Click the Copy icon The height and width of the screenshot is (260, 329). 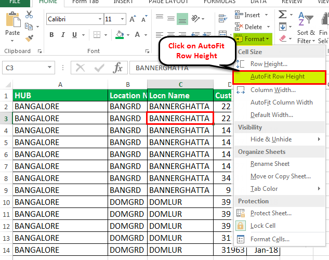point(29,27)
